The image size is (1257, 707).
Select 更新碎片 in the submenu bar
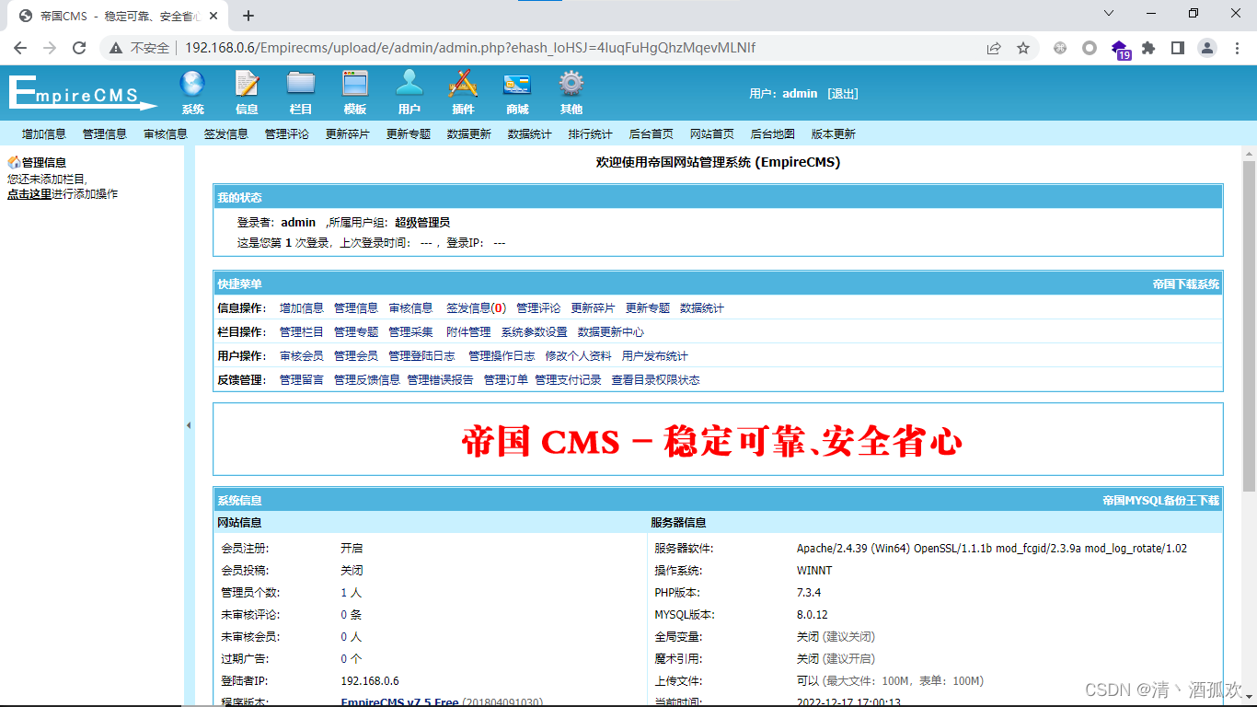(x=348, y=133)
